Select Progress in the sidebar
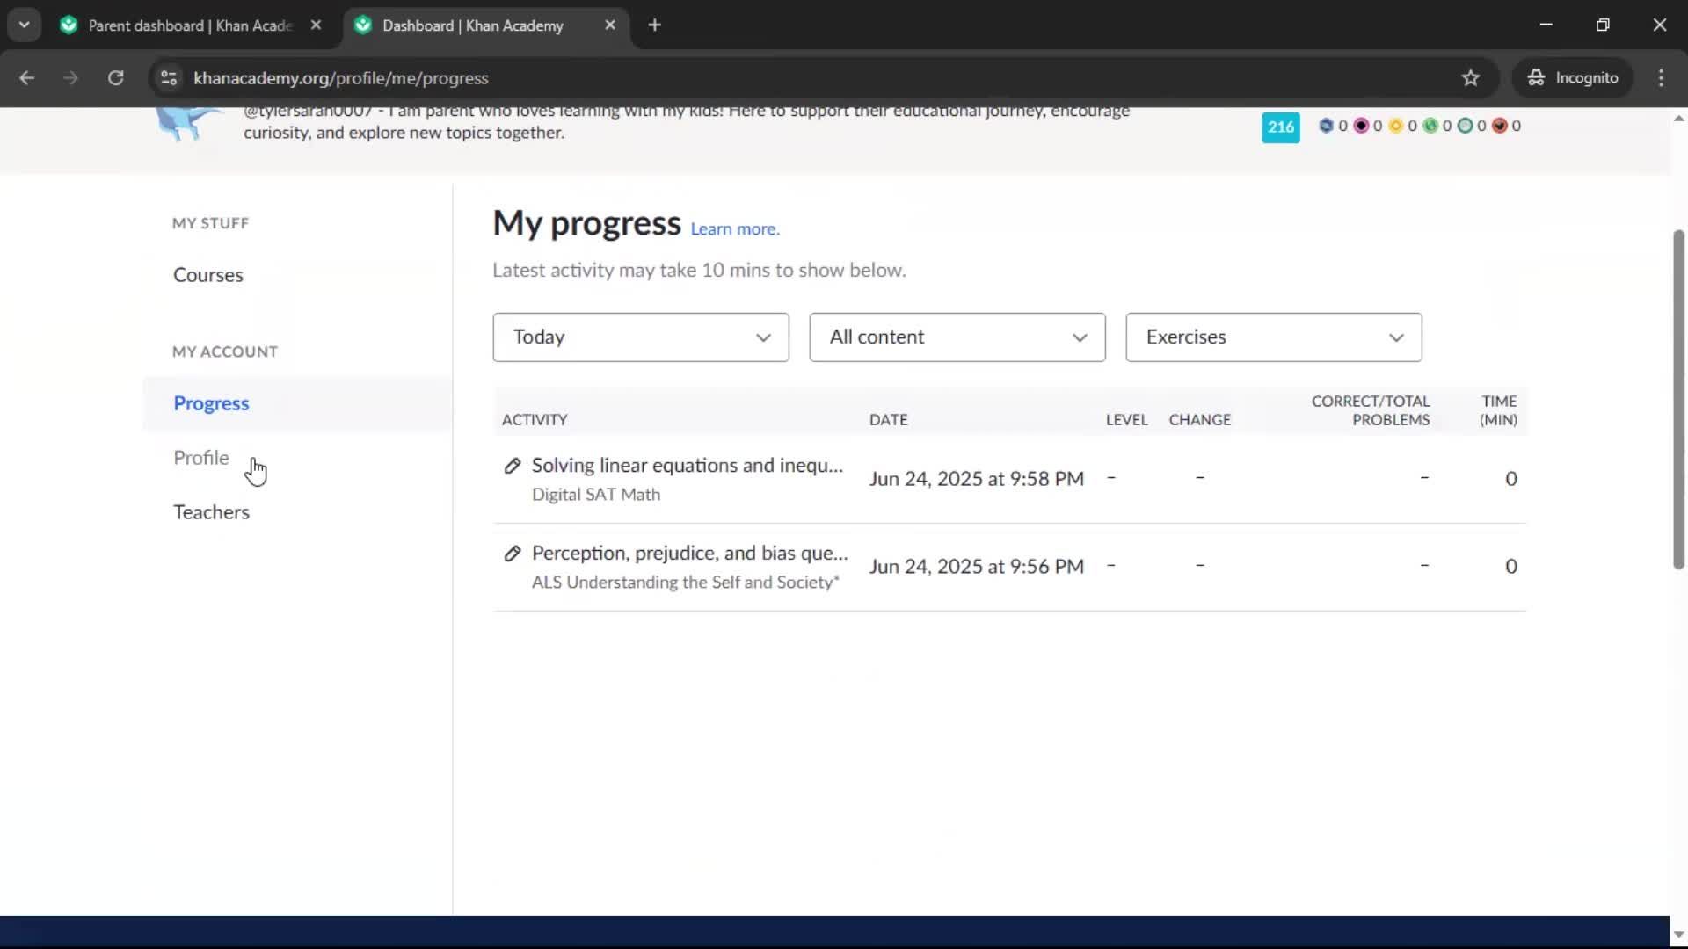Image resolution: width=1688 pixels, height=949 pixels. [x=211, y=403]
